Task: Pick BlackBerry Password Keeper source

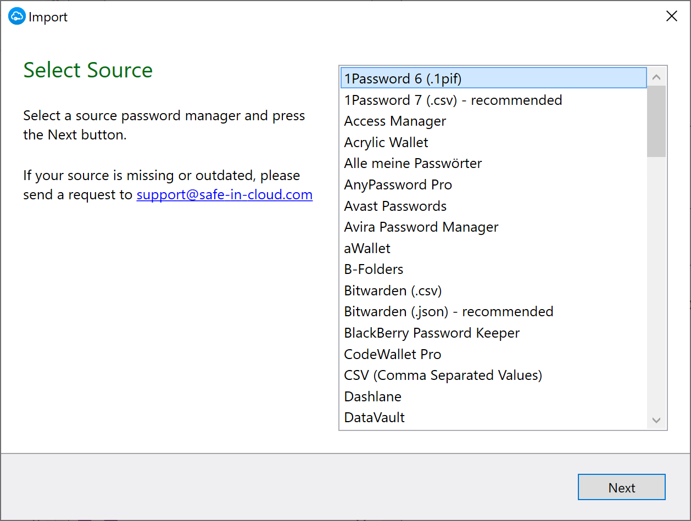Action: [x=493, y=333]
